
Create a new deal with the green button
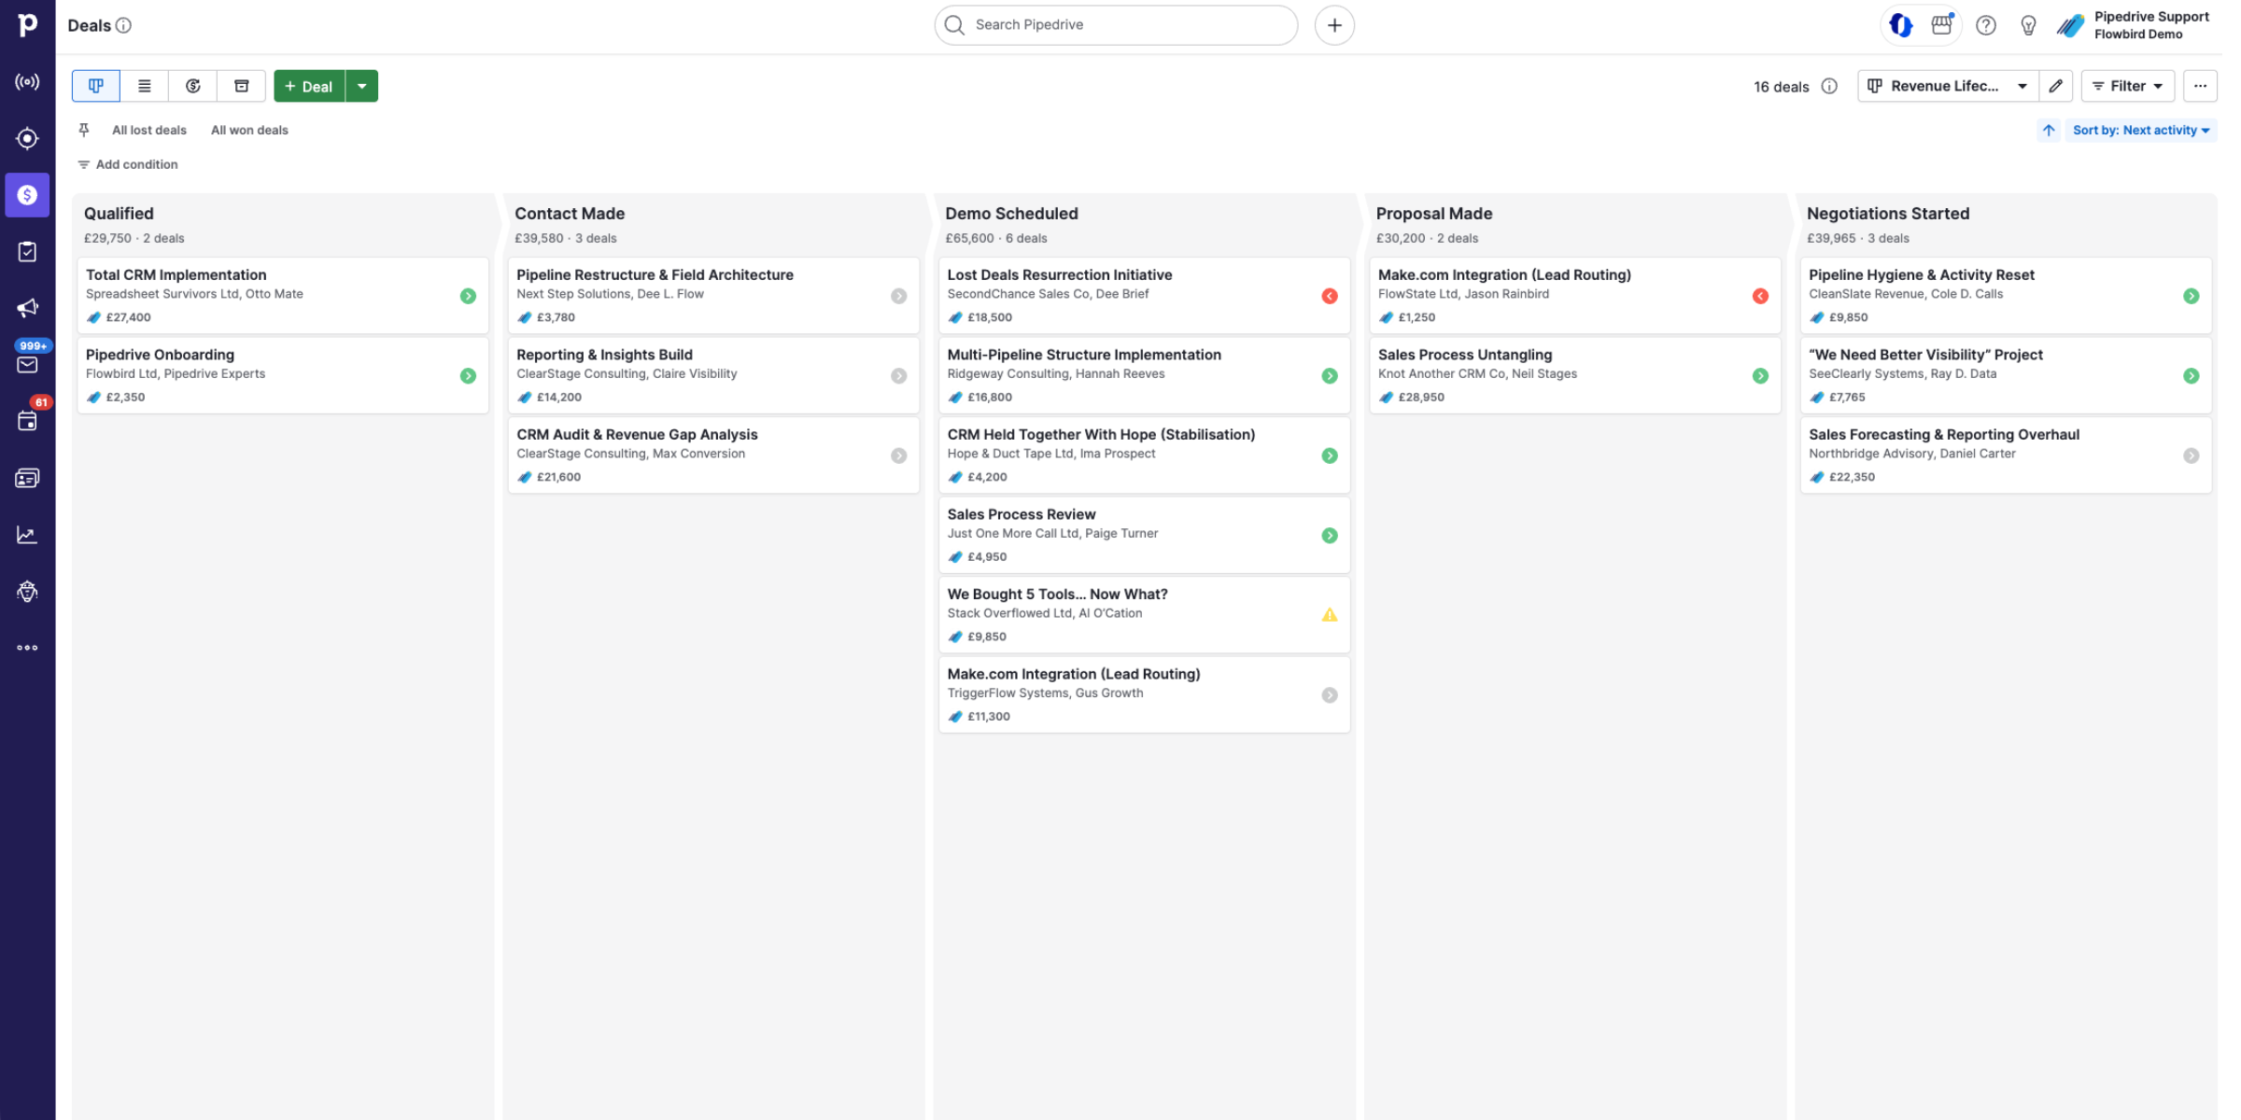[x=309, y=85]
